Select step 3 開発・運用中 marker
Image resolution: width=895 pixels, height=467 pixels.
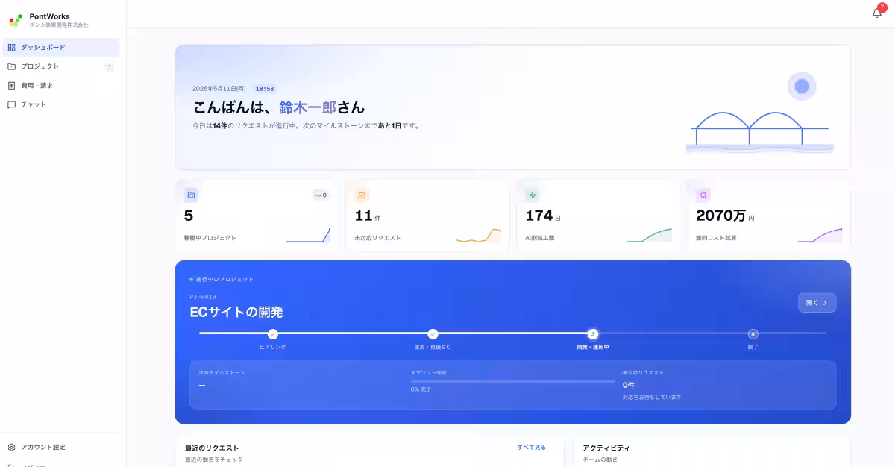point(593,334)
